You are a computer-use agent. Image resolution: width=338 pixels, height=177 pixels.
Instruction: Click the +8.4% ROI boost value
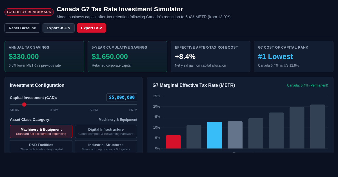click(x=185, y=56)
